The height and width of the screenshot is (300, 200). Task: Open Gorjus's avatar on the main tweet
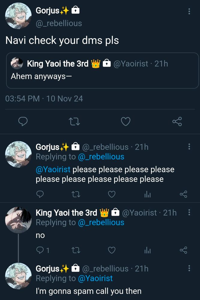click(x=18, y=16)
